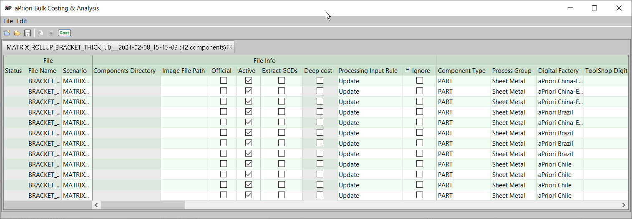Collapse the Ignore column group expander
632x219 pixels.
[x=408, y=70]
